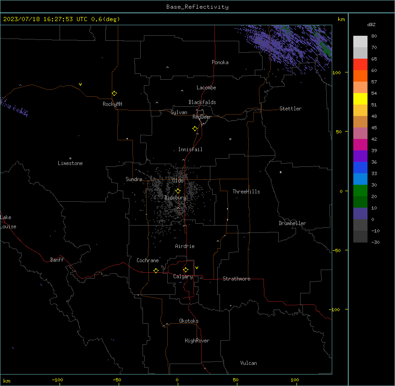Click the small purple echo streak west of RockyMH
The image size is (395, 386).
click(14, 107)
